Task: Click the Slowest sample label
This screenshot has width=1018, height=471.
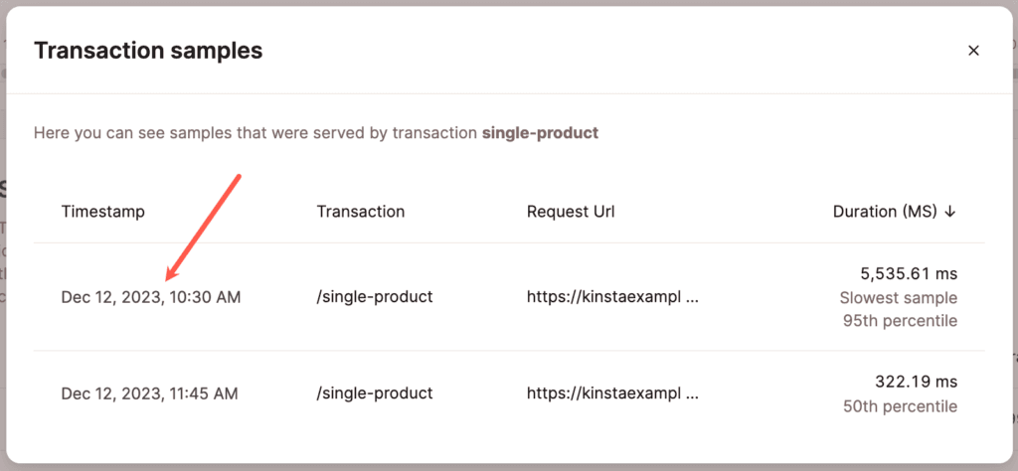Action: click(x=898, y=298)
